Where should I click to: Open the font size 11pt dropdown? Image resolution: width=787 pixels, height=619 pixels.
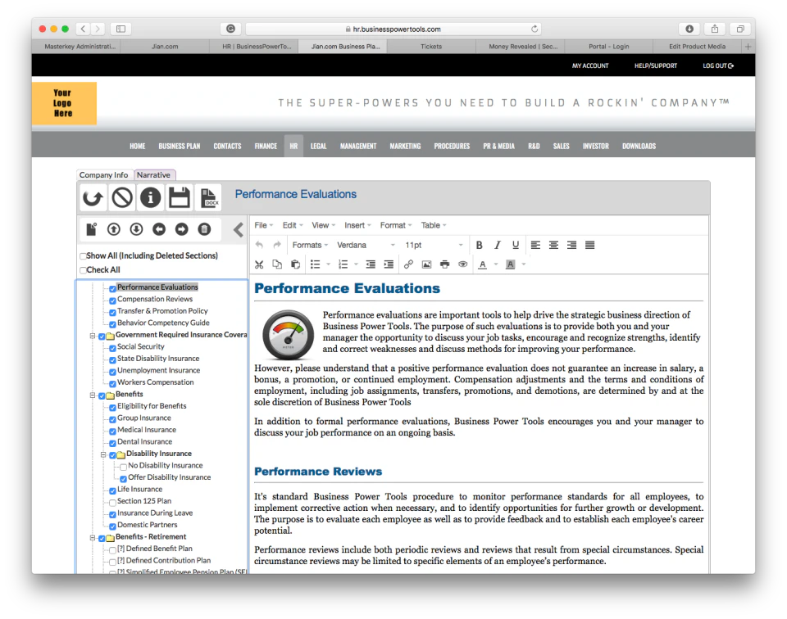point(434,244)
